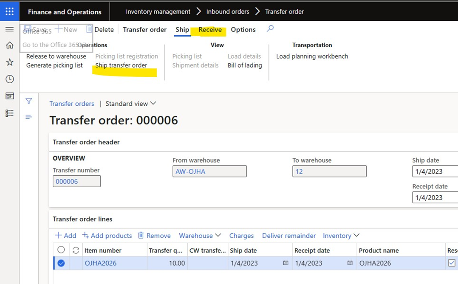
Task: Click the Transfer order lines section title
Action: 82,219
